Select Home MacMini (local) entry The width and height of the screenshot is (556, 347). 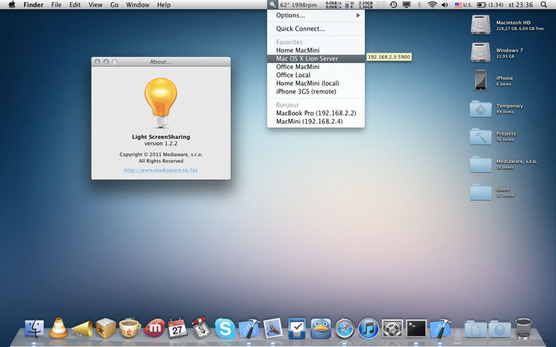pyautogui.click(x=316, y=83)
